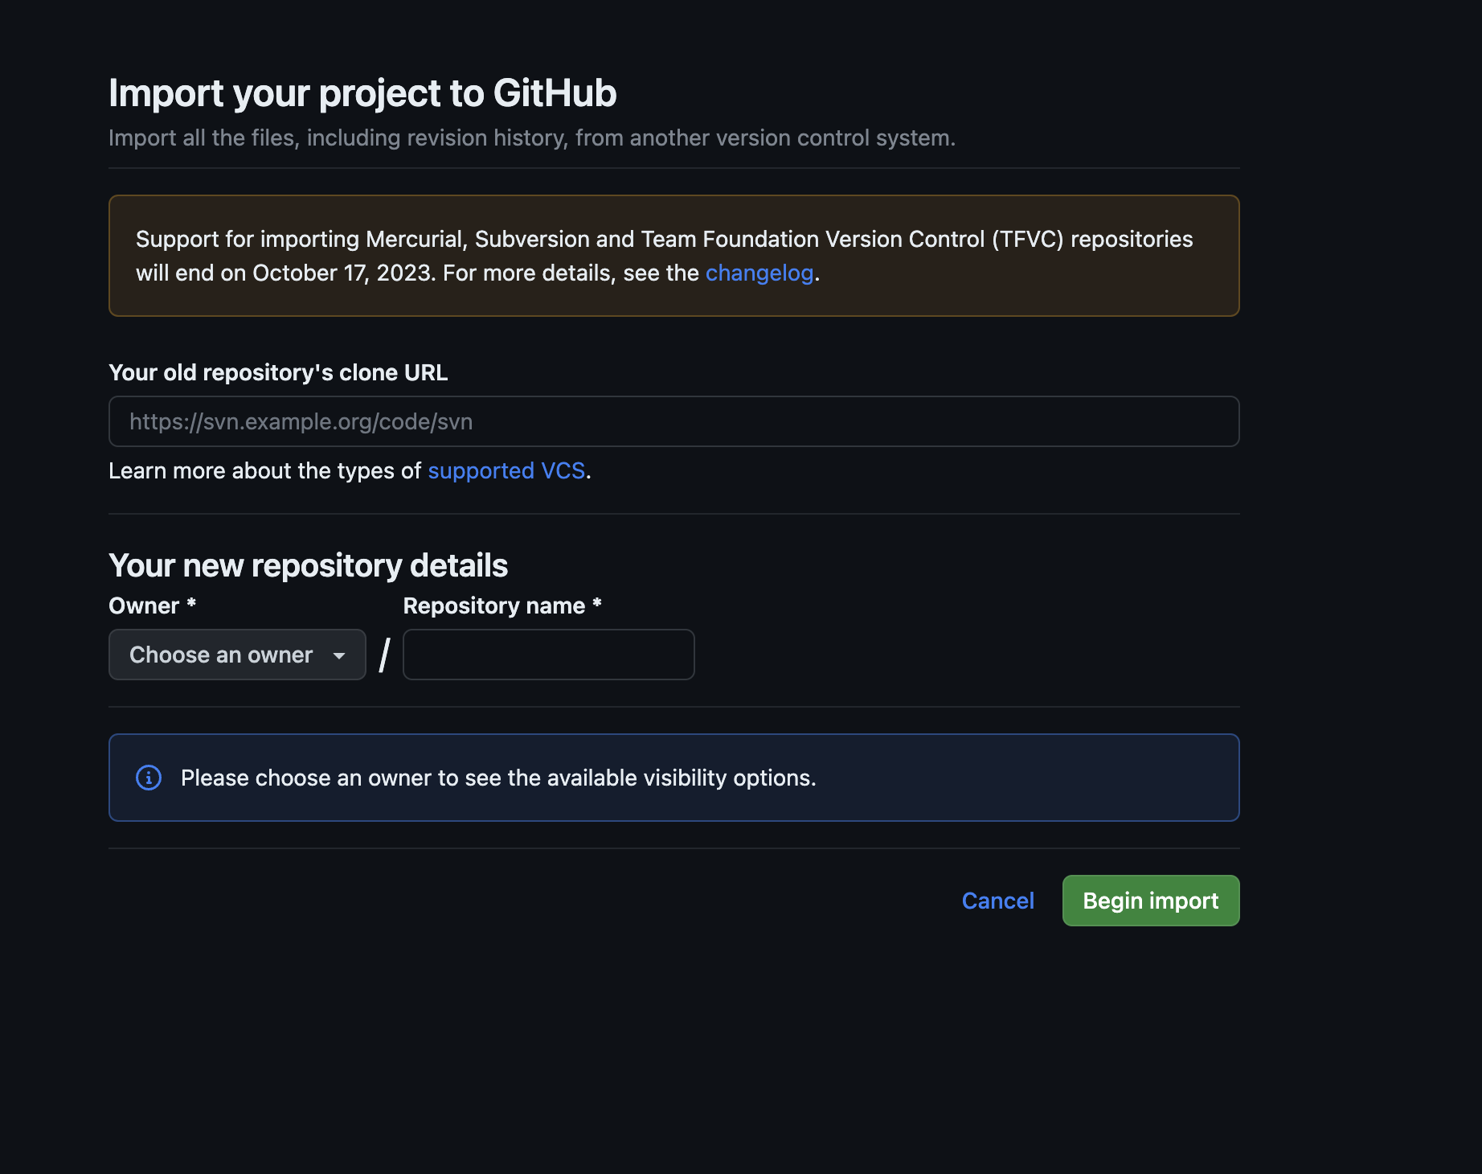Viewport: 1482px width, 1174px height.
Task: Click the 'Import your project to GitHub' heading
Action: coord(362,93)
